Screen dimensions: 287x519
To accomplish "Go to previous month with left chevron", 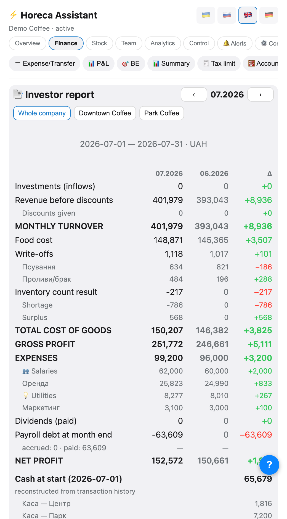I will 194,95.
